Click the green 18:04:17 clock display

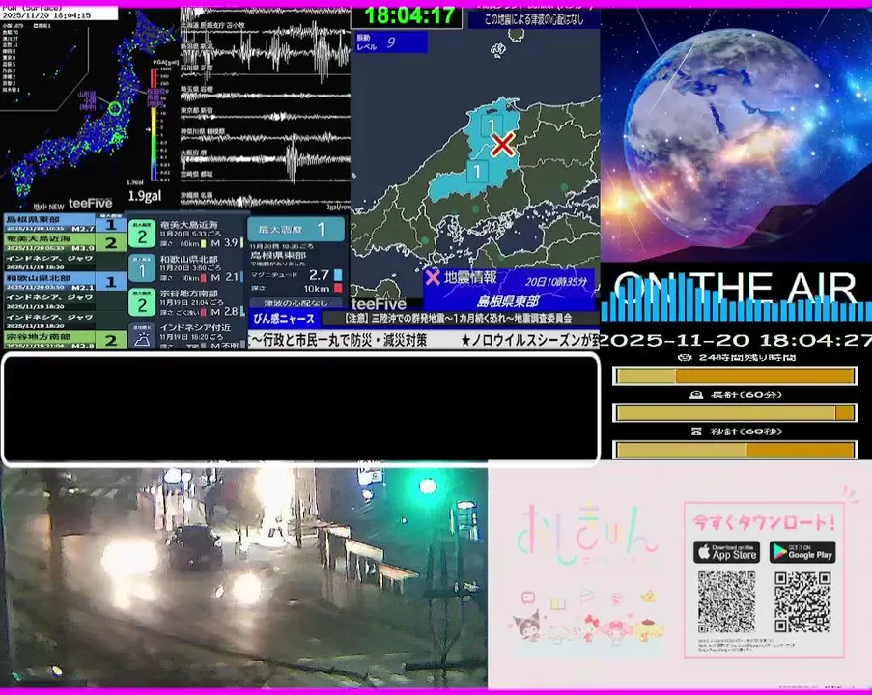(409, 15)
